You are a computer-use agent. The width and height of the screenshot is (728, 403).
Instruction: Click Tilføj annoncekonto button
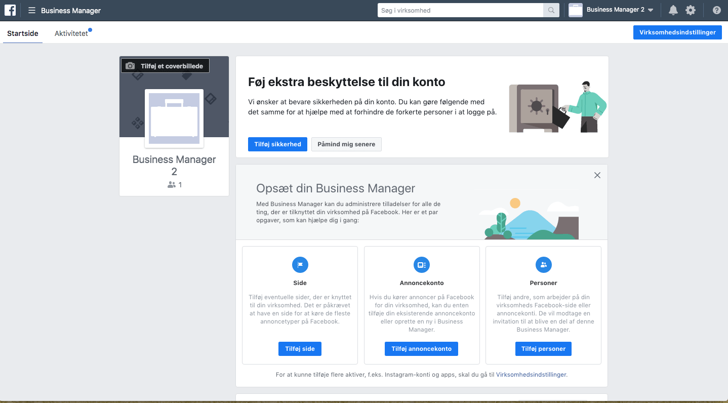pyautogui.click(x=422, y=349)
